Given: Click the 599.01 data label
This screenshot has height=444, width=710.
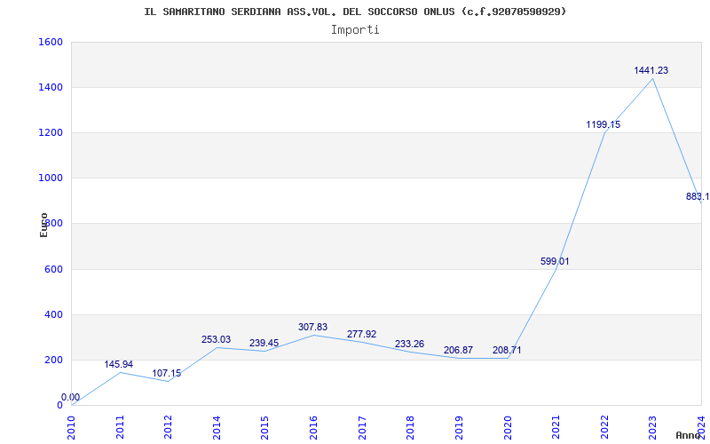Looking at the screenshot, I should [x=555, y=261].
